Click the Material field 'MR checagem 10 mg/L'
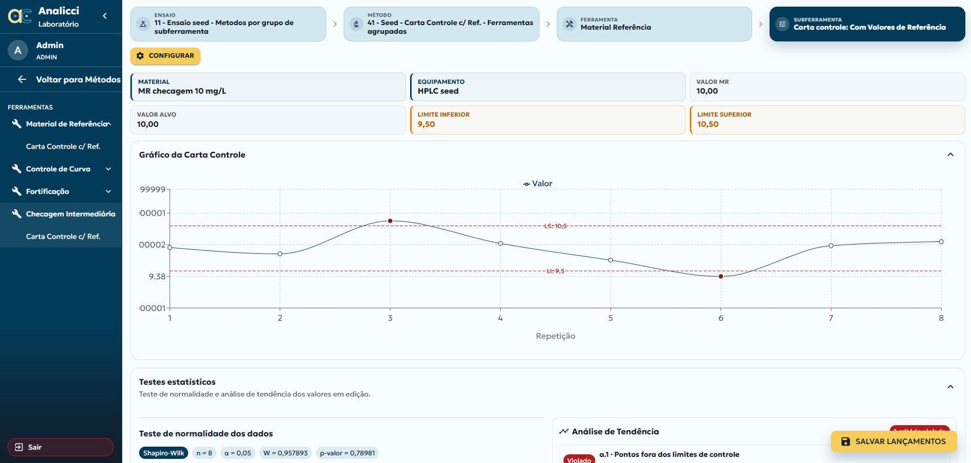The image size is (971, 463). [x=268, y=87]
